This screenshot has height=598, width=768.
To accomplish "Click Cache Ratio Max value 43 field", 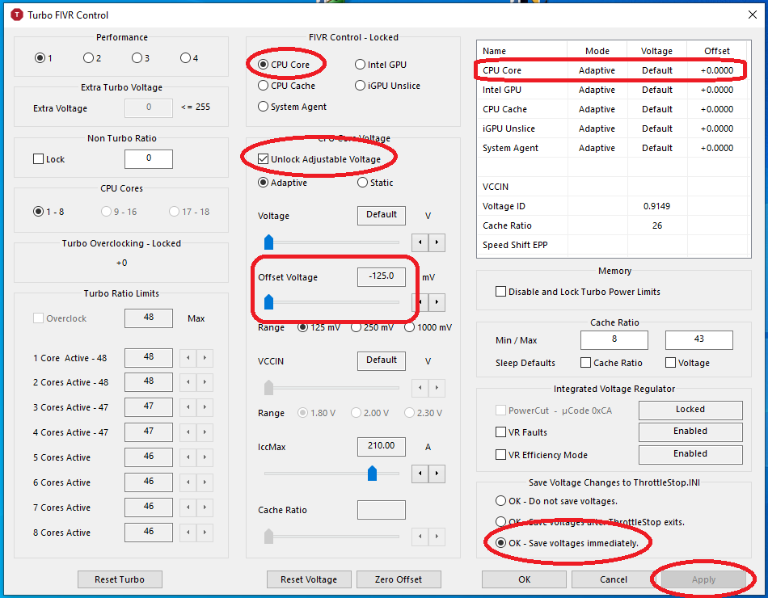I will click(699, 339).
